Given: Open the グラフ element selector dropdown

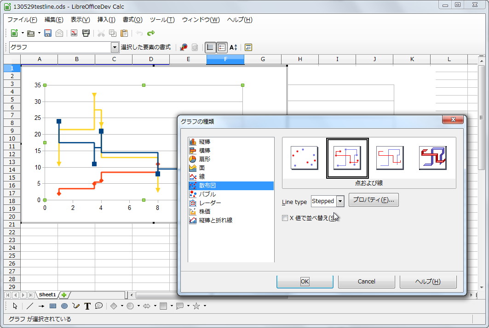Looking at the screenshot, I should coord(115,47).
